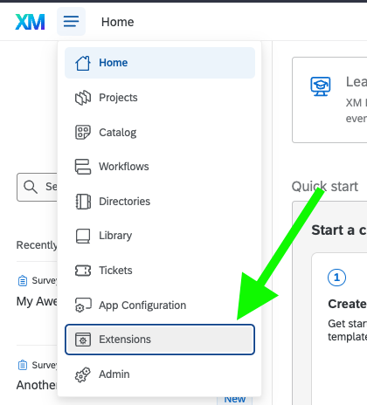The height and width of the screenshot is (405, 367).
Task: Open Library from the menu
Action: (x=160, y=236)
